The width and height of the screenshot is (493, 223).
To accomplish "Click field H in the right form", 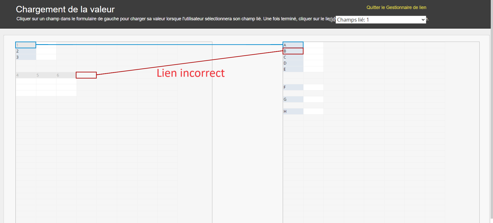I will [x=293, y=112].
